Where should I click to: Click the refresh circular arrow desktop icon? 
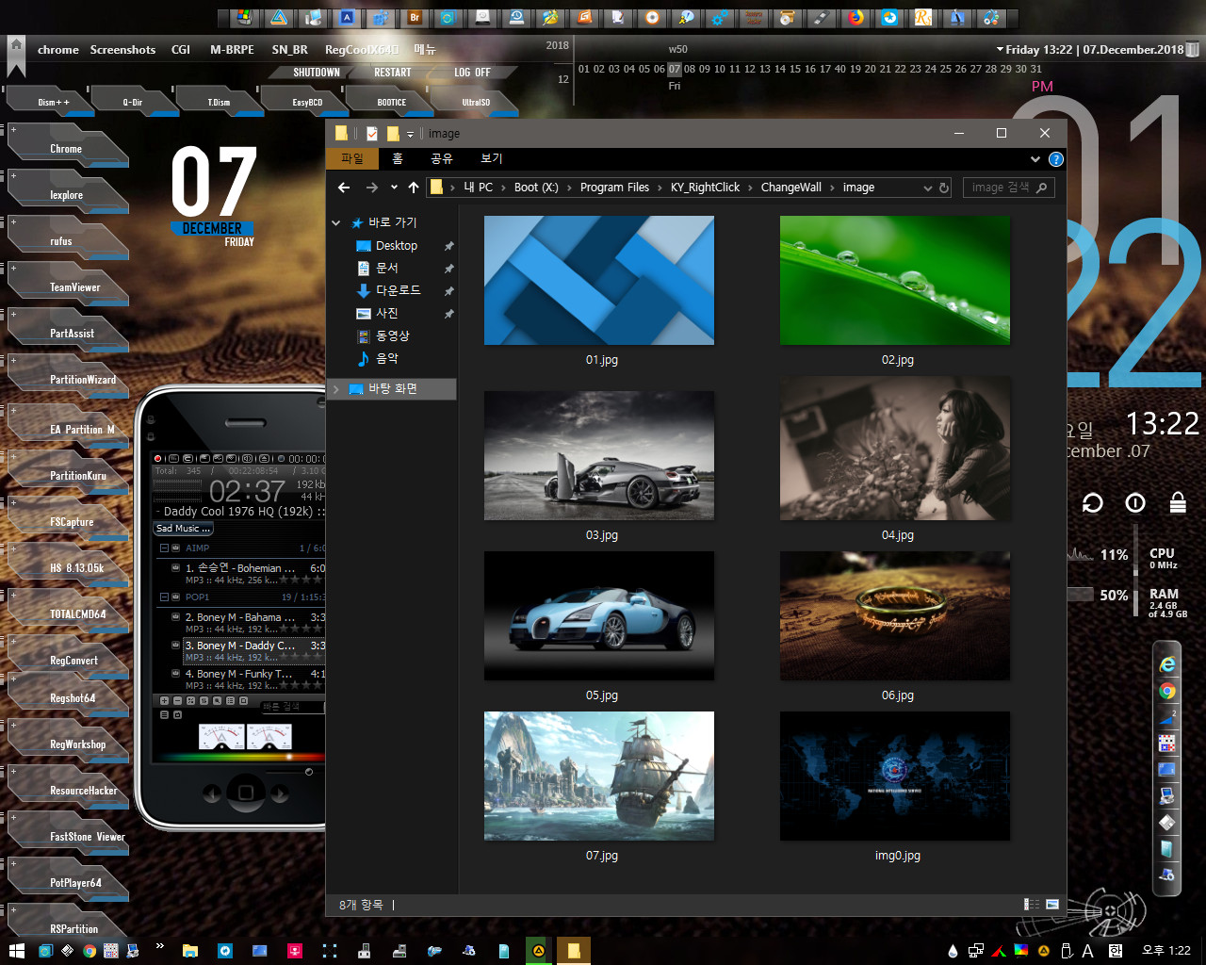(x=1092, y=502)
